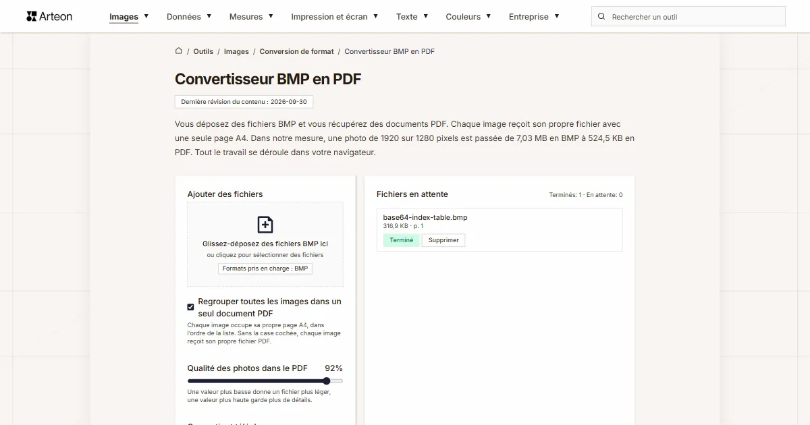
Task: Click the add-file icon in drop zone
Action: tap(265, 225)
